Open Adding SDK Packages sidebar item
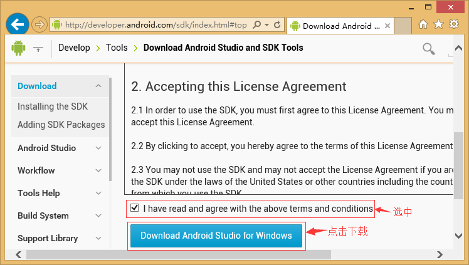 tap(61, 125)
